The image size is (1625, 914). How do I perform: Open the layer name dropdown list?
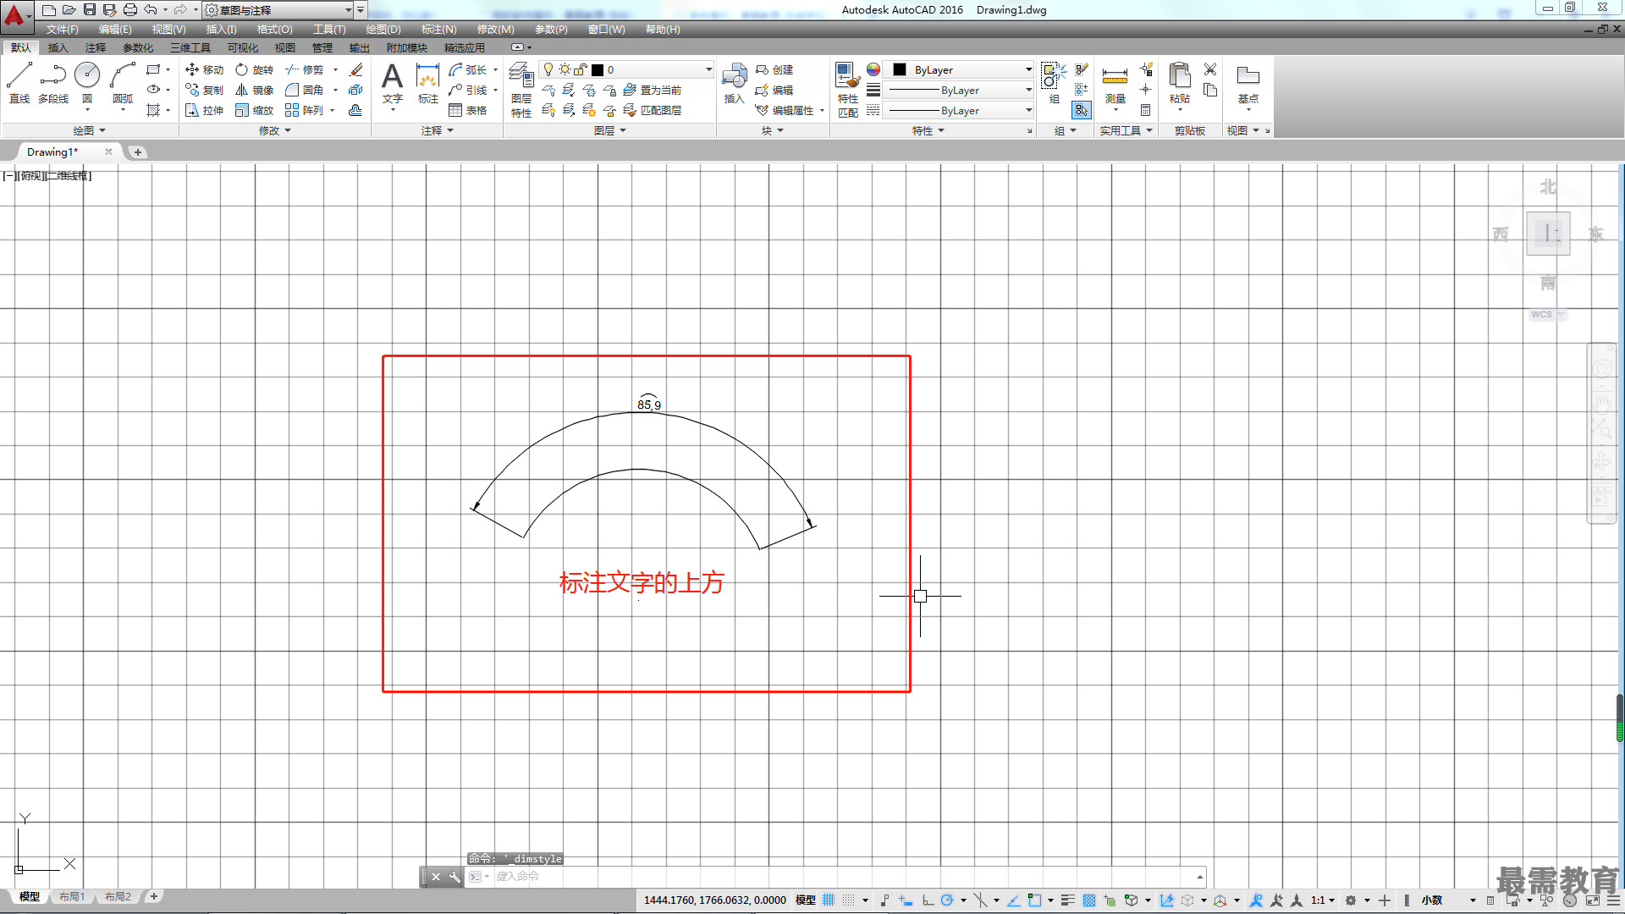tap(627, 69)
